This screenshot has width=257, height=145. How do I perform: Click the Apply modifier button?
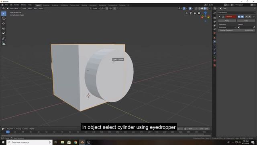point(227,21)
